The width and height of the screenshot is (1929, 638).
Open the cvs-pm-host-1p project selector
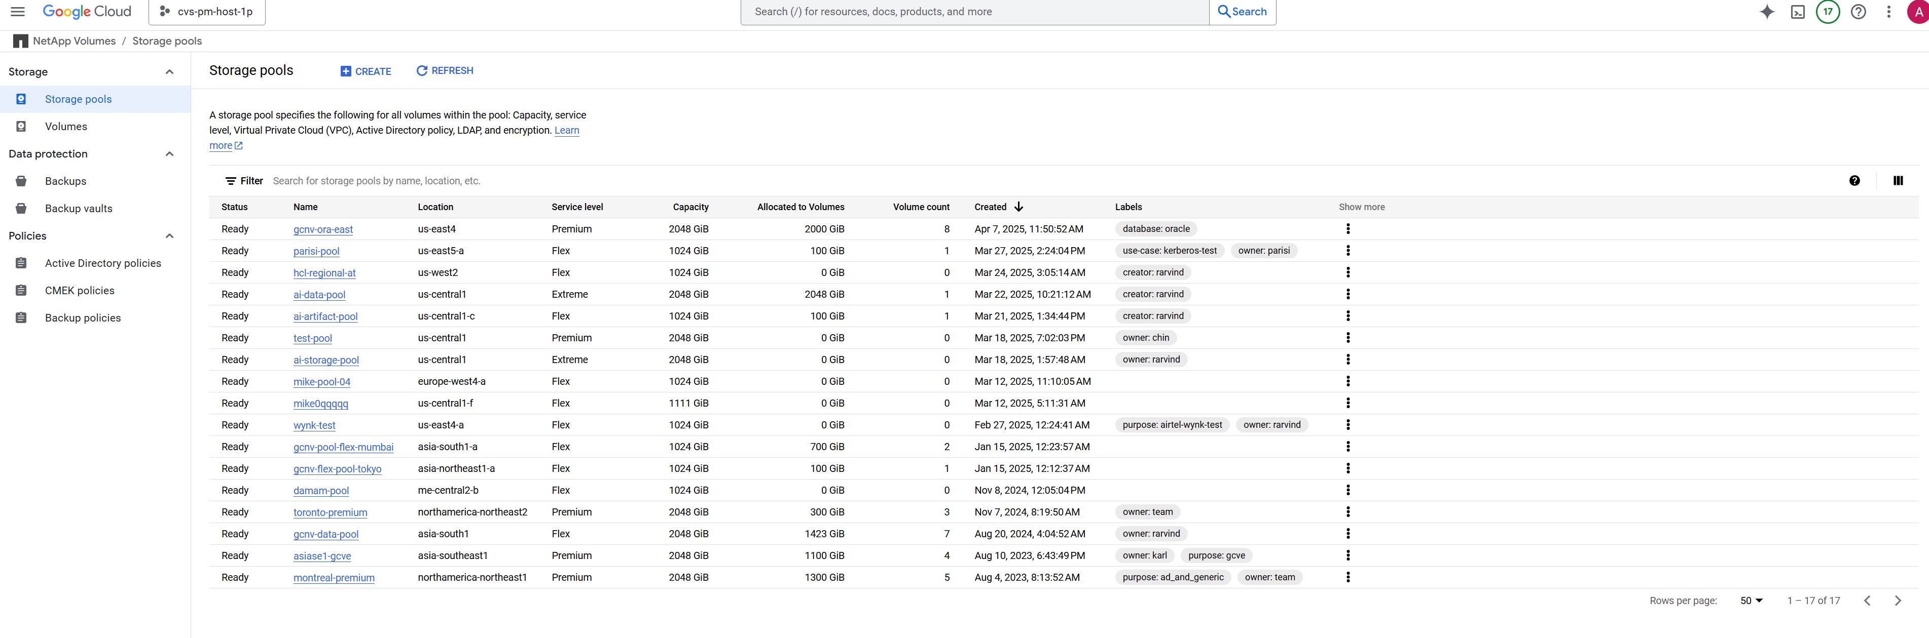pyautogui.click(x=207, y=12)
